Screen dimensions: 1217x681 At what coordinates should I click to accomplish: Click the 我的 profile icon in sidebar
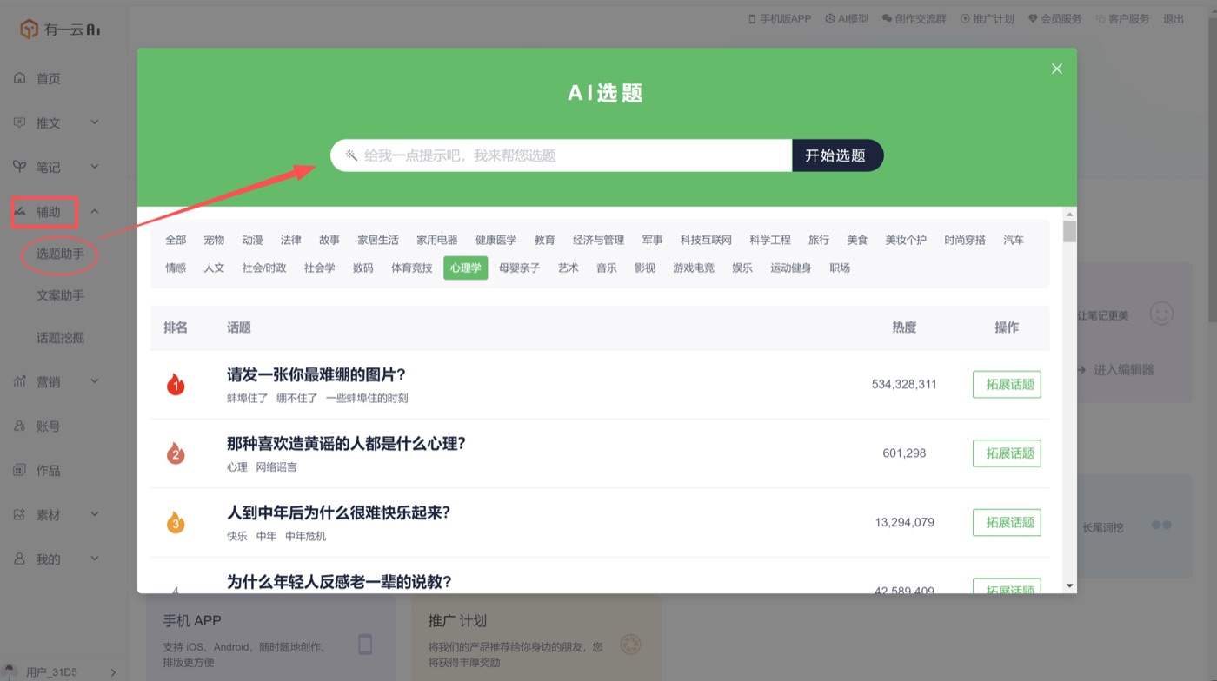click(20, 559)
